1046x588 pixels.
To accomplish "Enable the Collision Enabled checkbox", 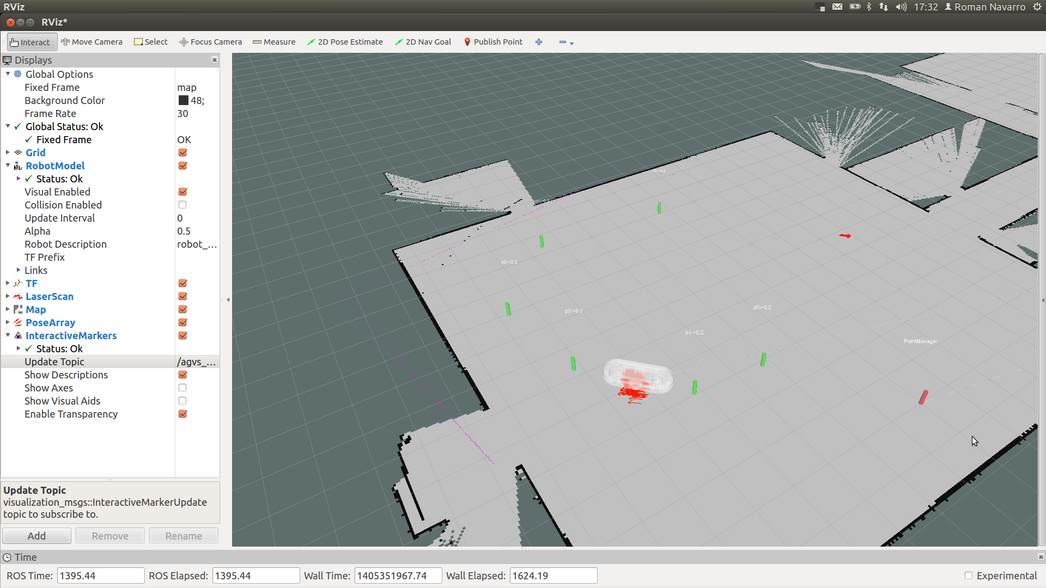I will tap(183, 205).
